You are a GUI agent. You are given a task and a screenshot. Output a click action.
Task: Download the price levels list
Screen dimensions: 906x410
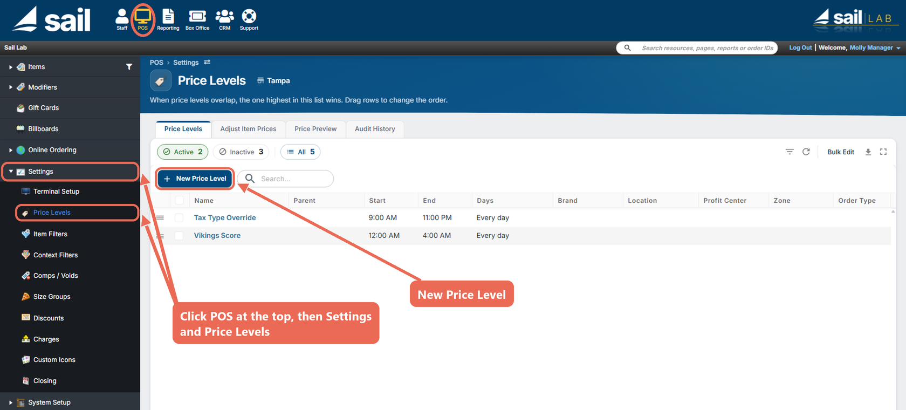tap(868, 152)
